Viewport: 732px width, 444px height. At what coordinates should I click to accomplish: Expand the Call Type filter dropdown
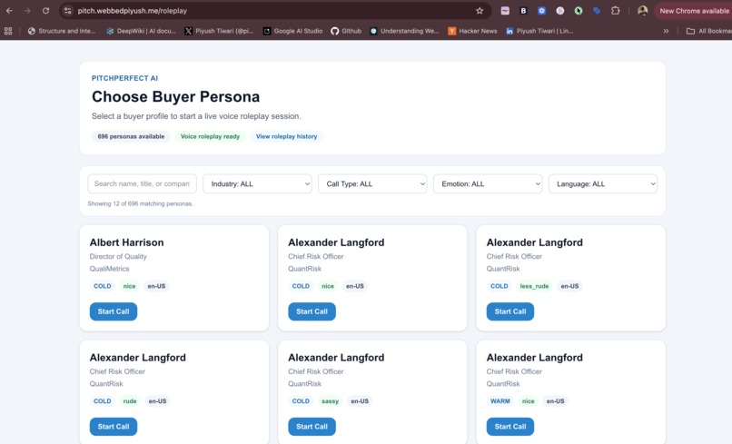tap(372, 184)
